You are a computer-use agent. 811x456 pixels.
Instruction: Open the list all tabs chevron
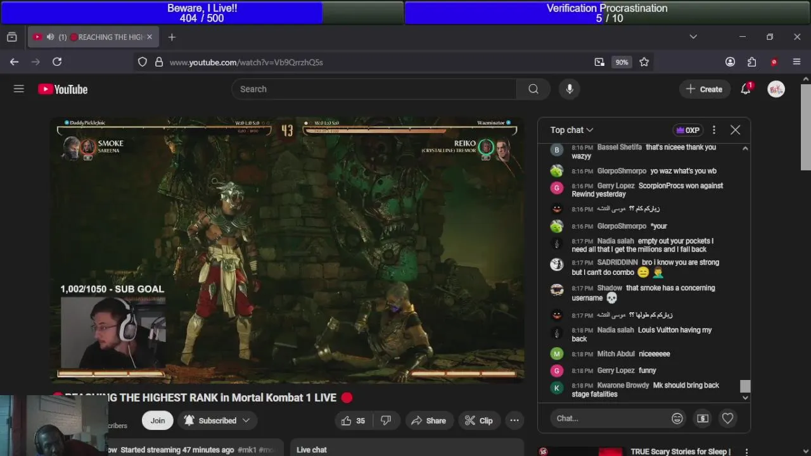693,37
